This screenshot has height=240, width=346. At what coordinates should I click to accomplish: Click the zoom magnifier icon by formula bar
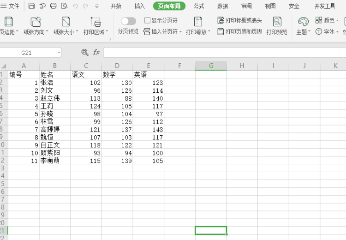(x=85, y=52)
